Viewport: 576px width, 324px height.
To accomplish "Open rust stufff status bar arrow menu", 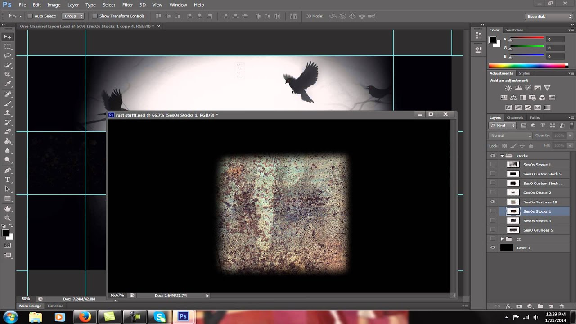I will 207,296.
